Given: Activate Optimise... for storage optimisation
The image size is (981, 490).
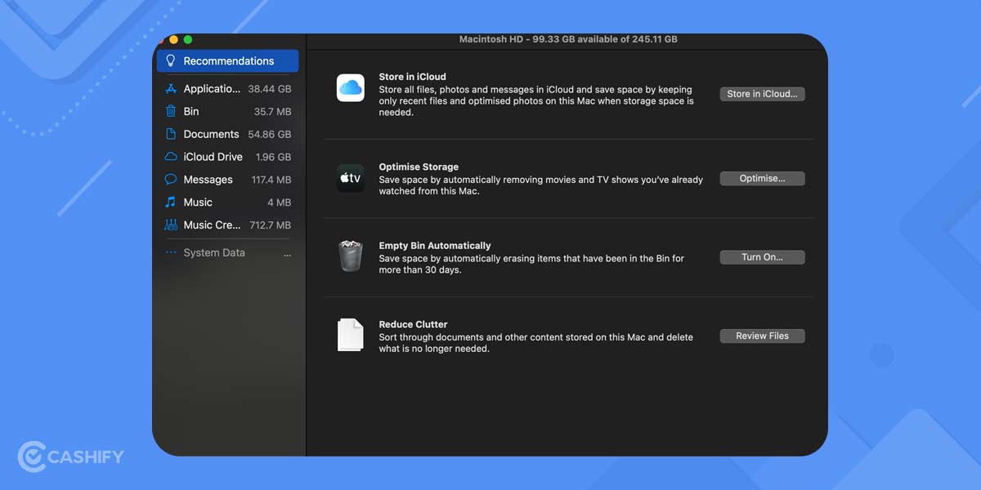Looking at the screenshot, I should (x=762, y=178).
